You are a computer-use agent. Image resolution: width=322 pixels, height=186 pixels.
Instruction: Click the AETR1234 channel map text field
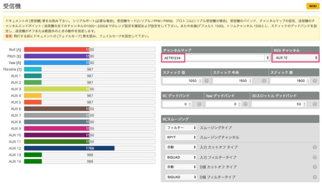tap(173, 58)
